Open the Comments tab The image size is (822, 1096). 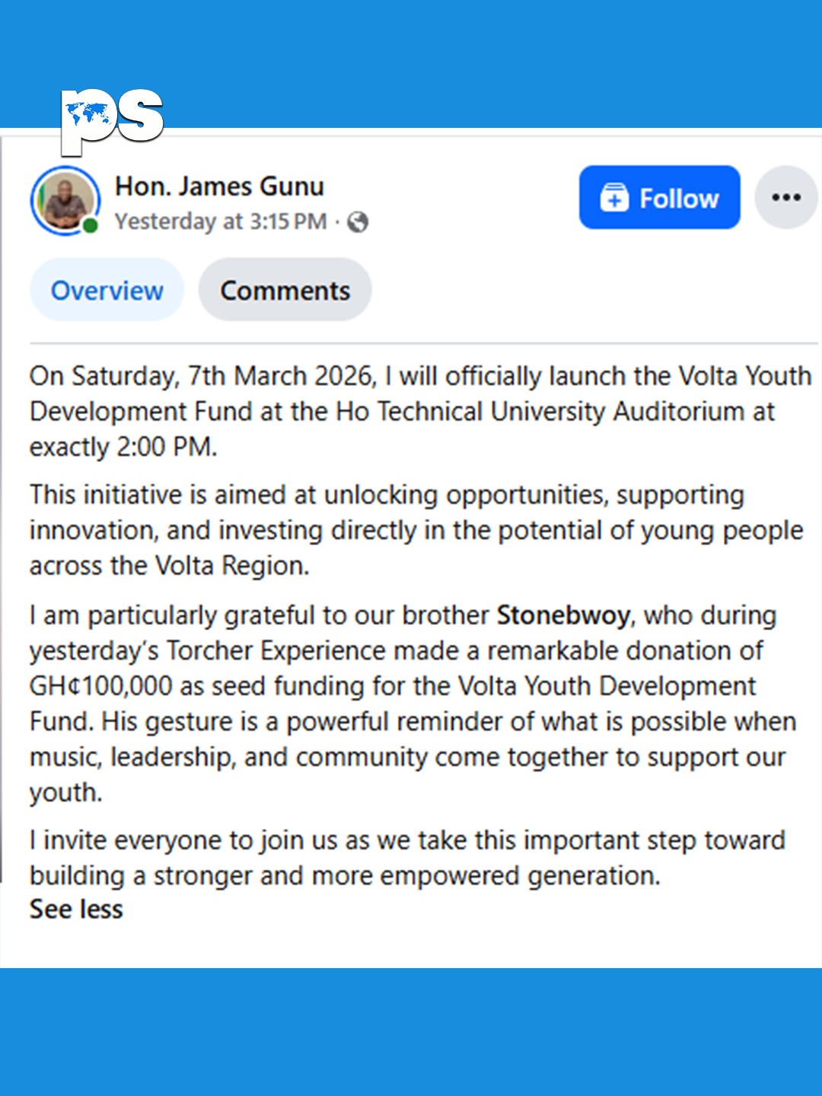(x=285, y=290)
